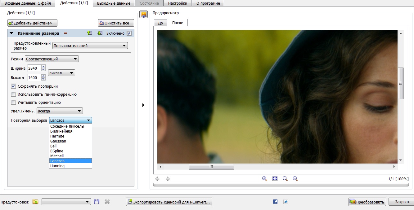Image resolution: width=414 pixels, height=210 pixels.
Task: Choose BSpline resampling option
Action: (71, 151)
